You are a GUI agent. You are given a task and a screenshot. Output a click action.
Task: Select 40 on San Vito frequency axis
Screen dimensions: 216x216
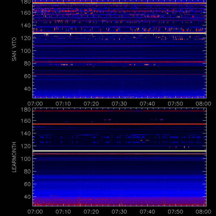[27, 89]
